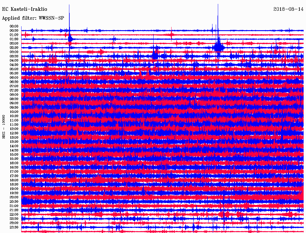Click the '07:00' time label
Viewport: 306px width, 233px height.
pyautogui.click(x=14, y=86)
